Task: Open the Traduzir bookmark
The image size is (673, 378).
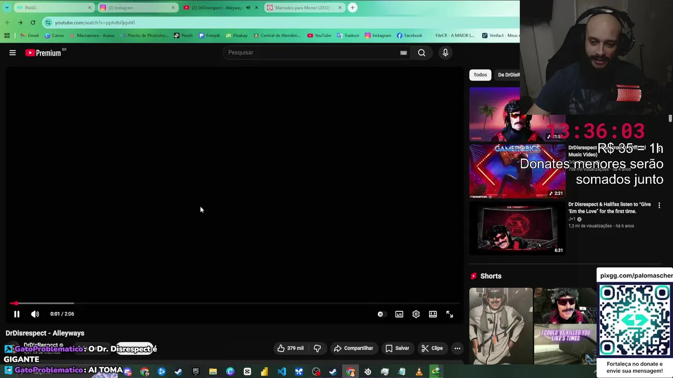Action: click(348, 35)
